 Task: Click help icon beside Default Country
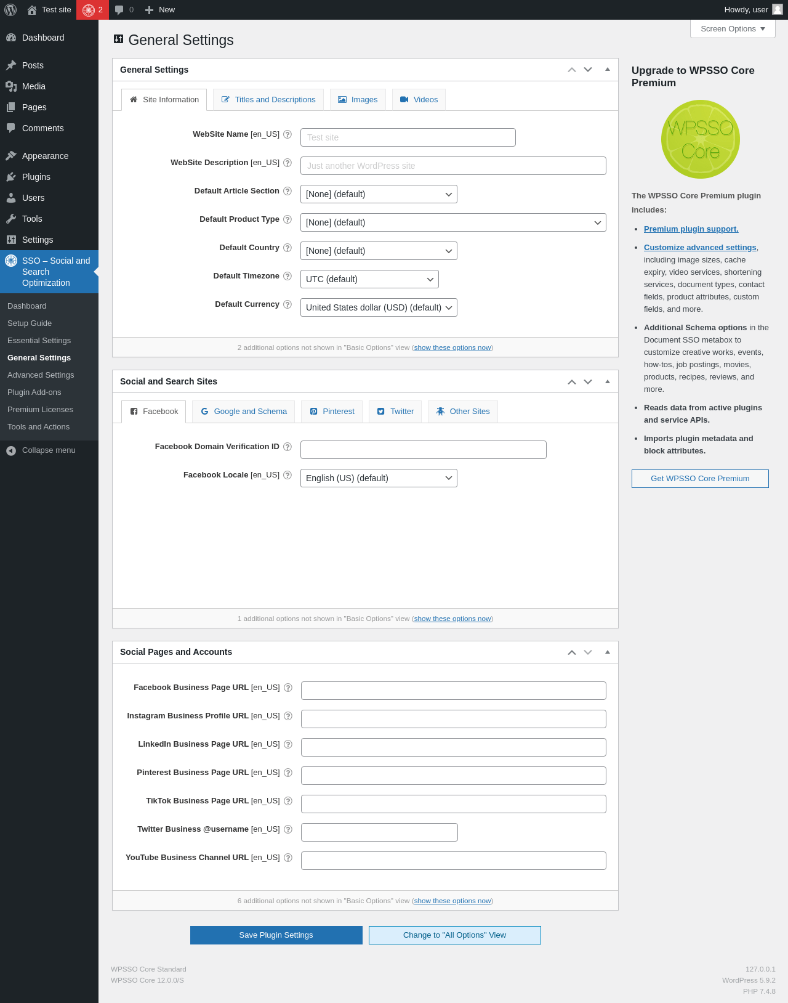coord(287,248)
